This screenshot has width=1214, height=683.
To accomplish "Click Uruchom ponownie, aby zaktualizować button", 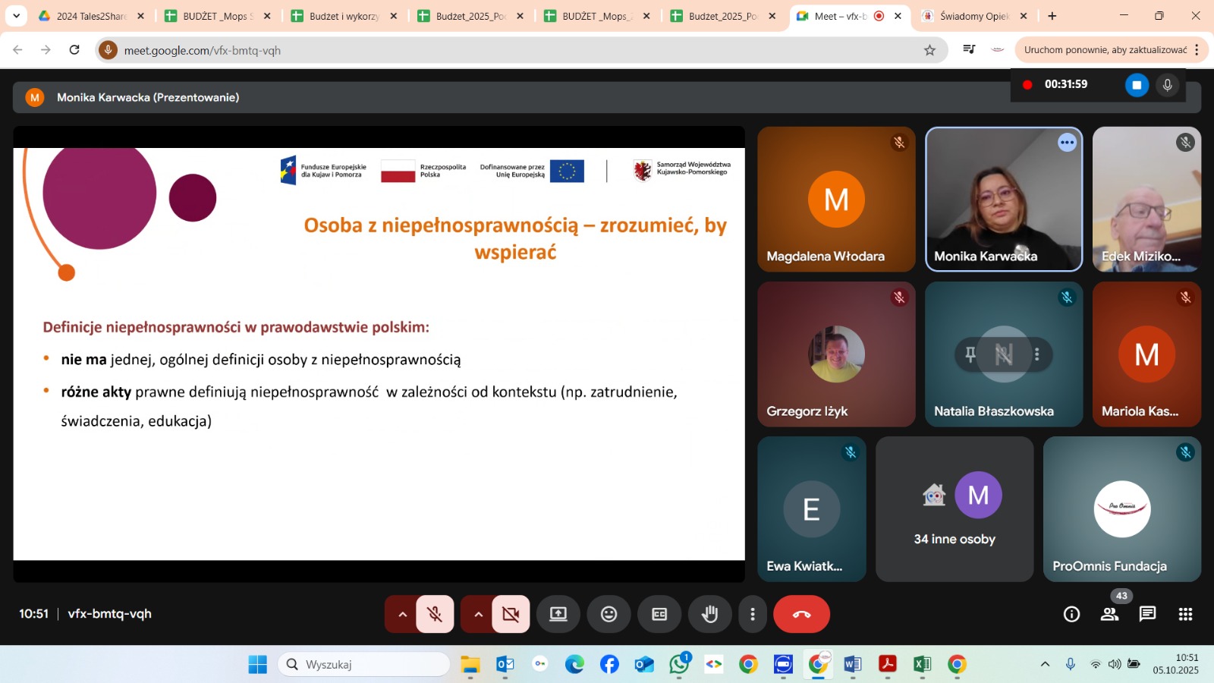I will click(1105, 50).
